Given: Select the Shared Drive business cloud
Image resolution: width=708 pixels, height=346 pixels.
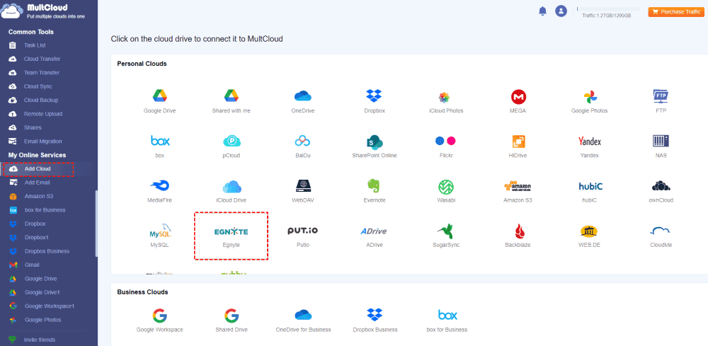Looking at the screenshot, I should pos(232,321).
